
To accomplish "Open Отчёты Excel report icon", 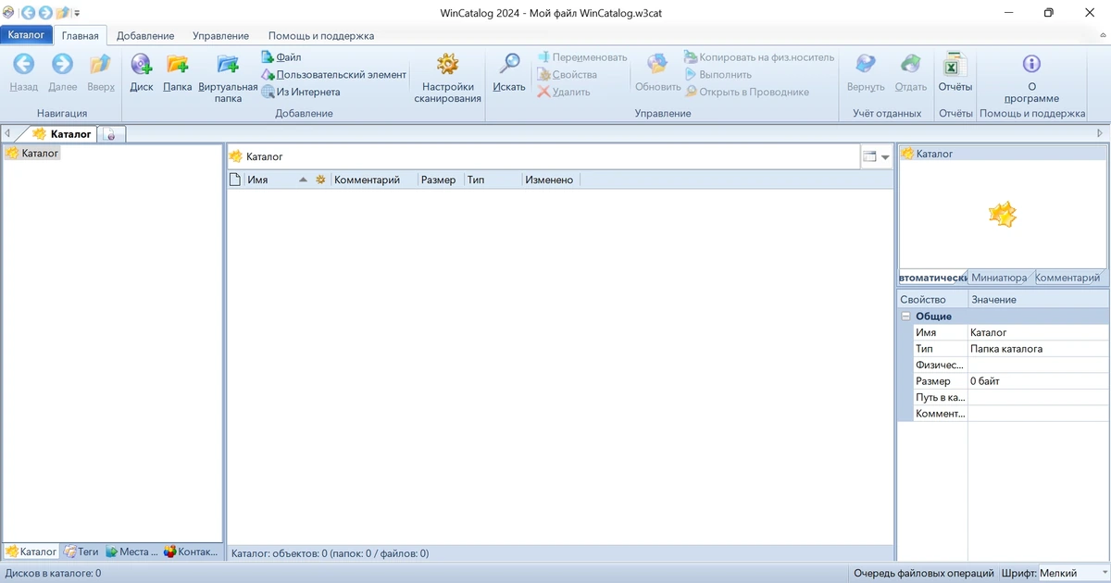I will coord(955,64).
